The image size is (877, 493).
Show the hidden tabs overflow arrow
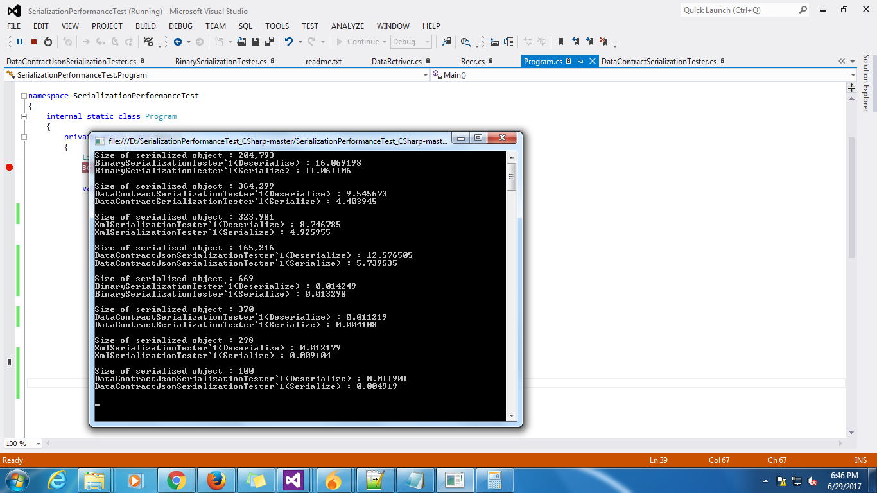tap(842, 61)
